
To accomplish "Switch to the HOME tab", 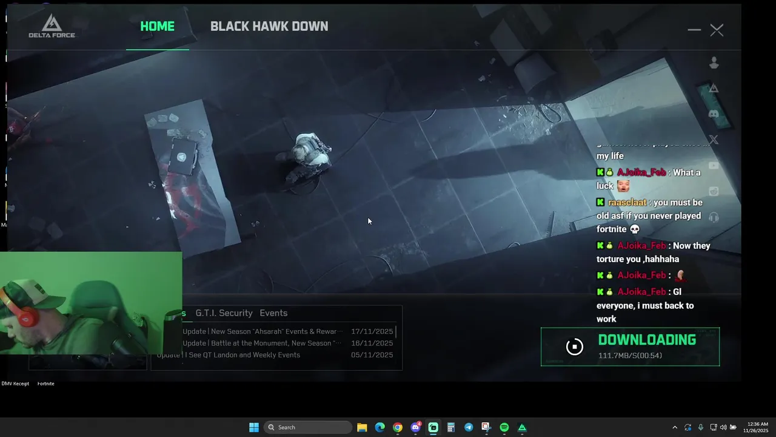I will (x=157, y=26).
